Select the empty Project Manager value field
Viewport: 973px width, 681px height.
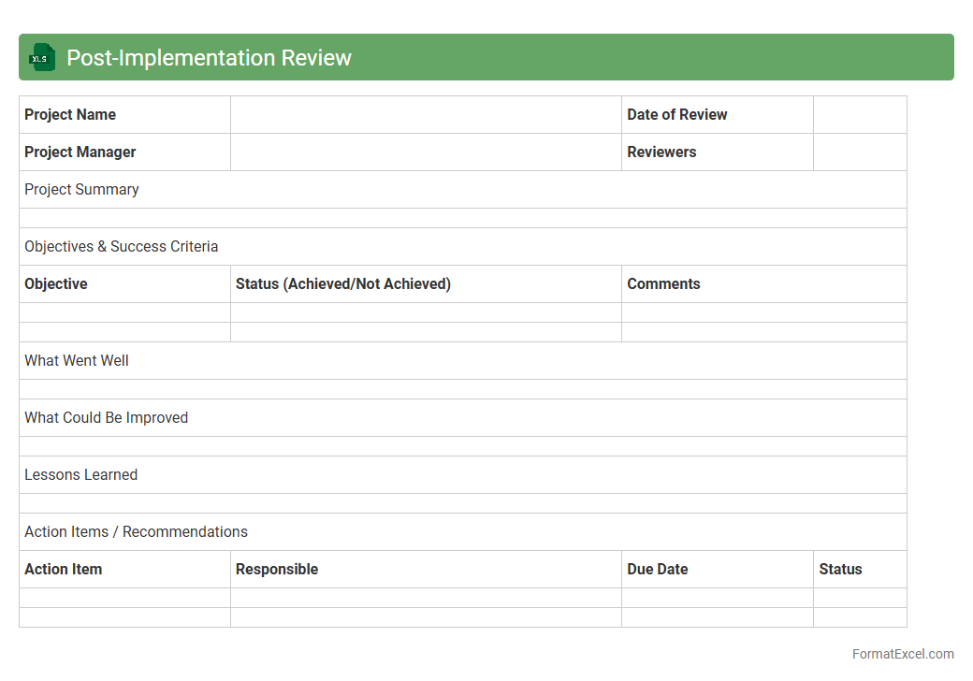[426, 152]
